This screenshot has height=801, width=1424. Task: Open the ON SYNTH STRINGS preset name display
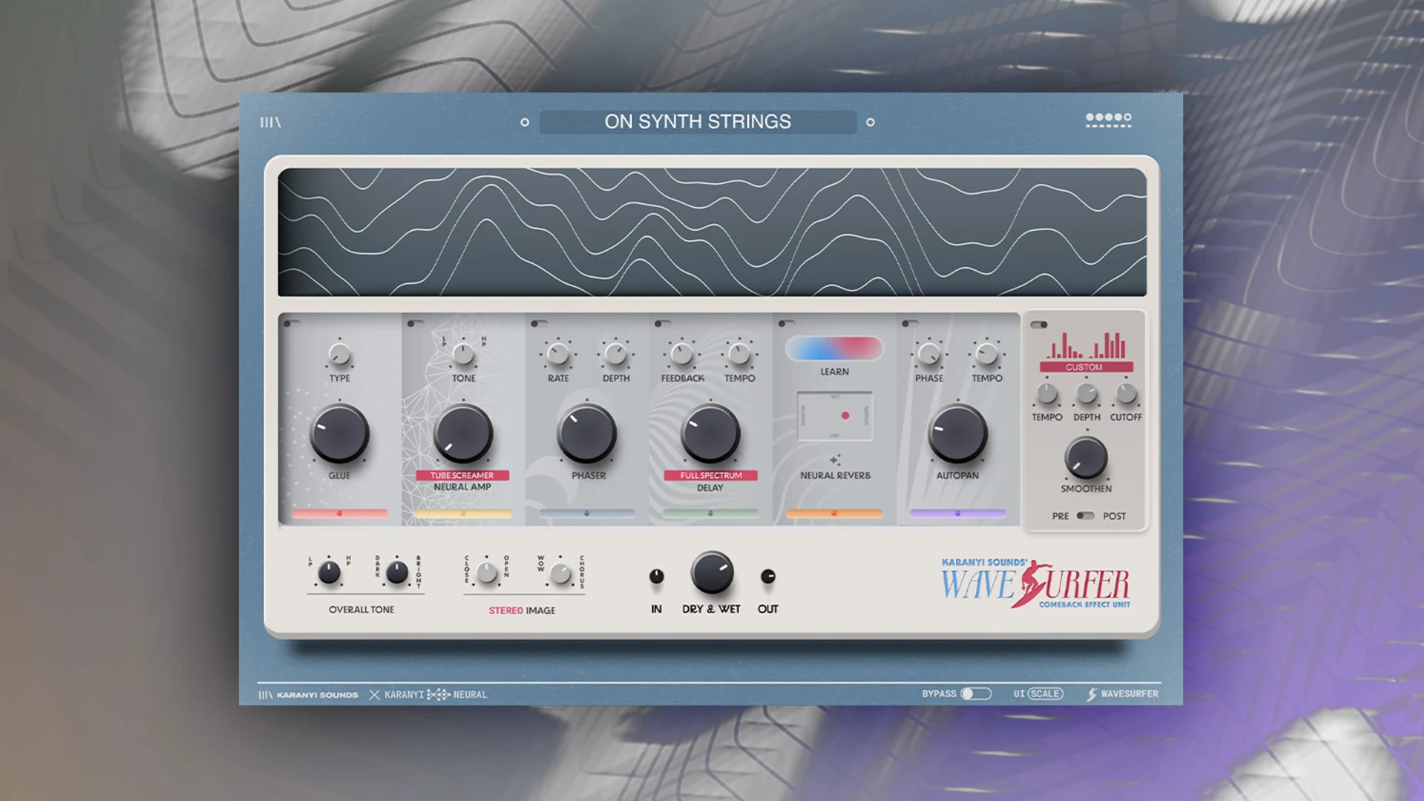click(x=697, y=122)
